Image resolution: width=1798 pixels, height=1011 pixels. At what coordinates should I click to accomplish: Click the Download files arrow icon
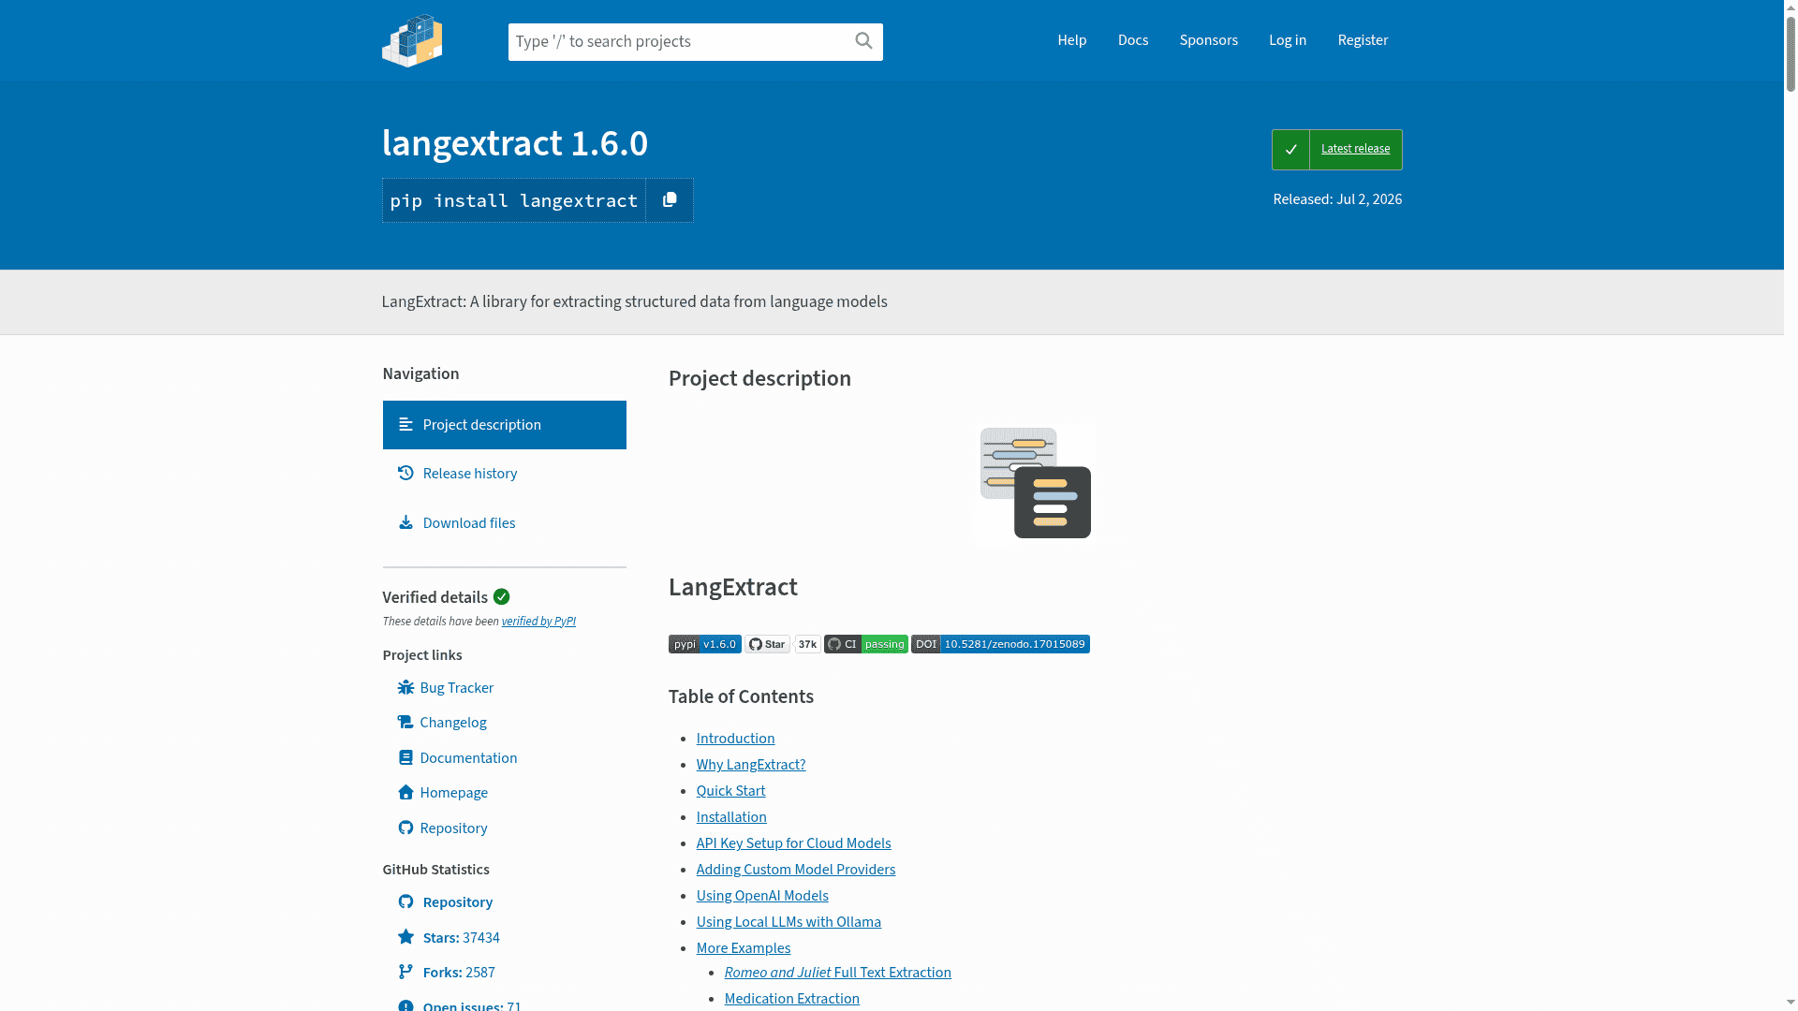click(x=405, y=522)
